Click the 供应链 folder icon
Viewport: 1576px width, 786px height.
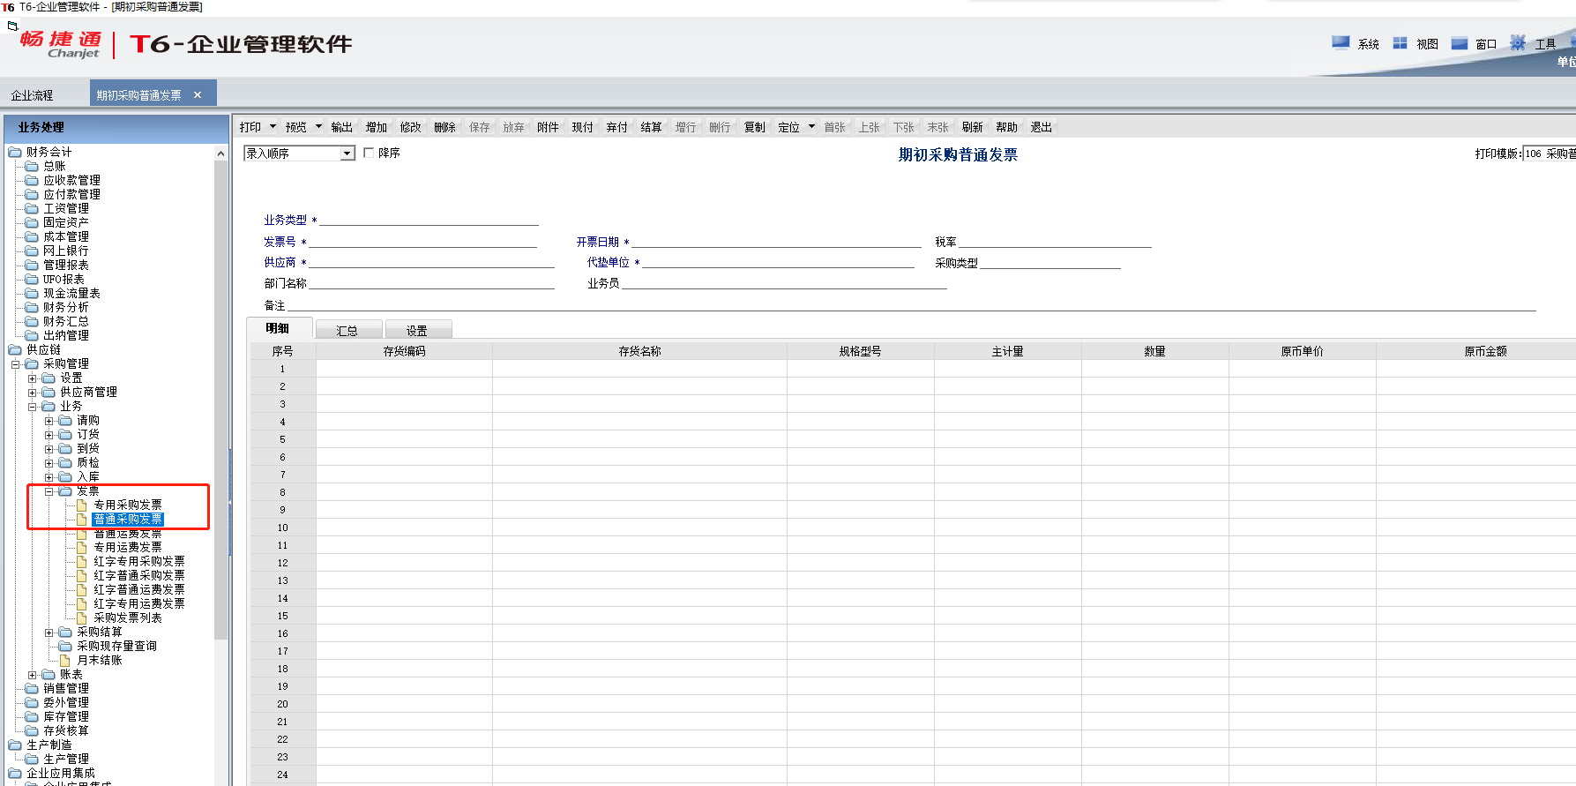click(15, 349)
